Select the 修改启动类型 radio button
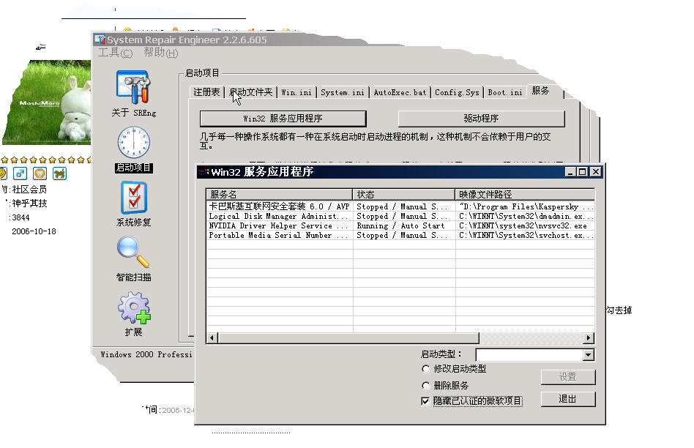The width and height of the screenshot is (694, 448). [426, 369]
